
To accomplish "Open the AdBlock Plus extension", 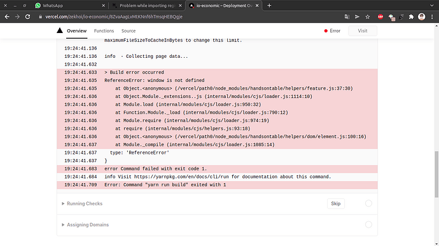I will (380, 17).
